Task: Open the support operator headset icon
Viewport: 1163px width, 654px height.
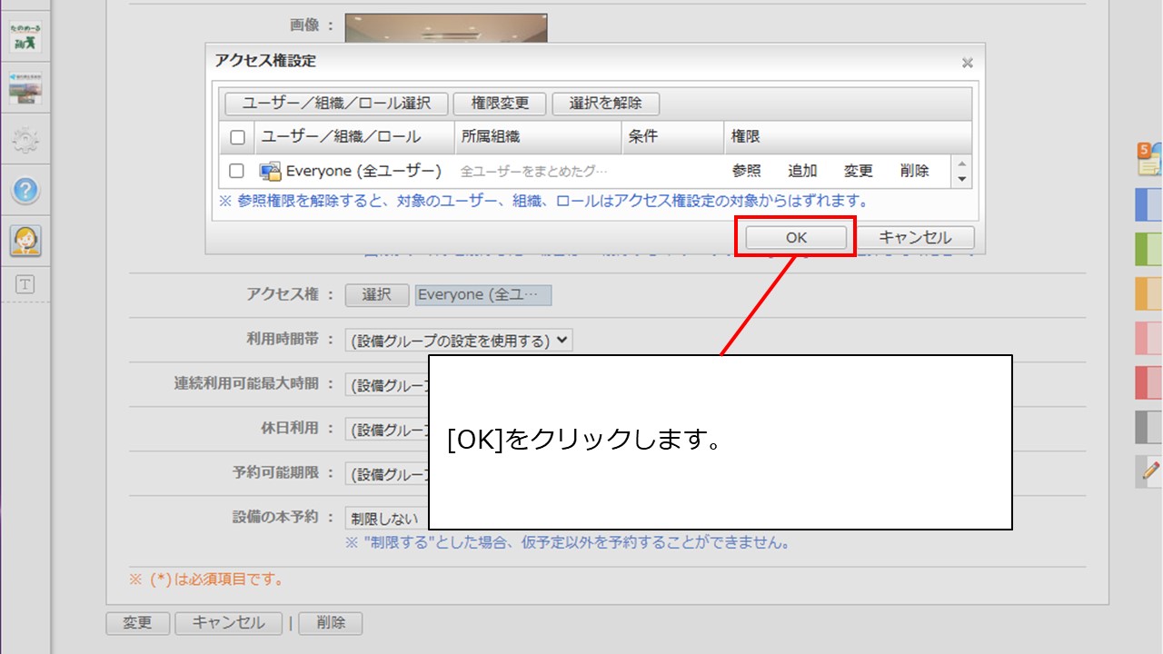Action: coord(25,241)
